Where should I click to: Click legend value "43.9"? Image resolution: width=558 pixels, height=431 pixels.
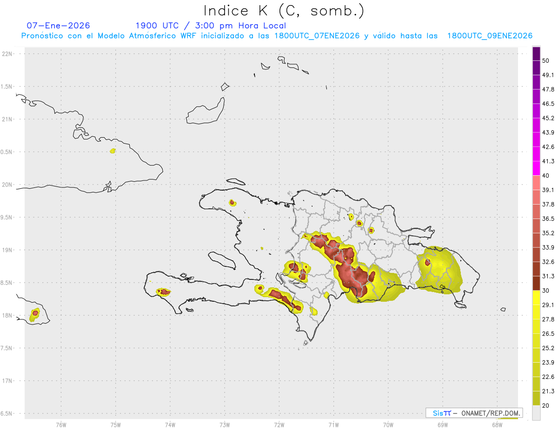pos(548,133)
